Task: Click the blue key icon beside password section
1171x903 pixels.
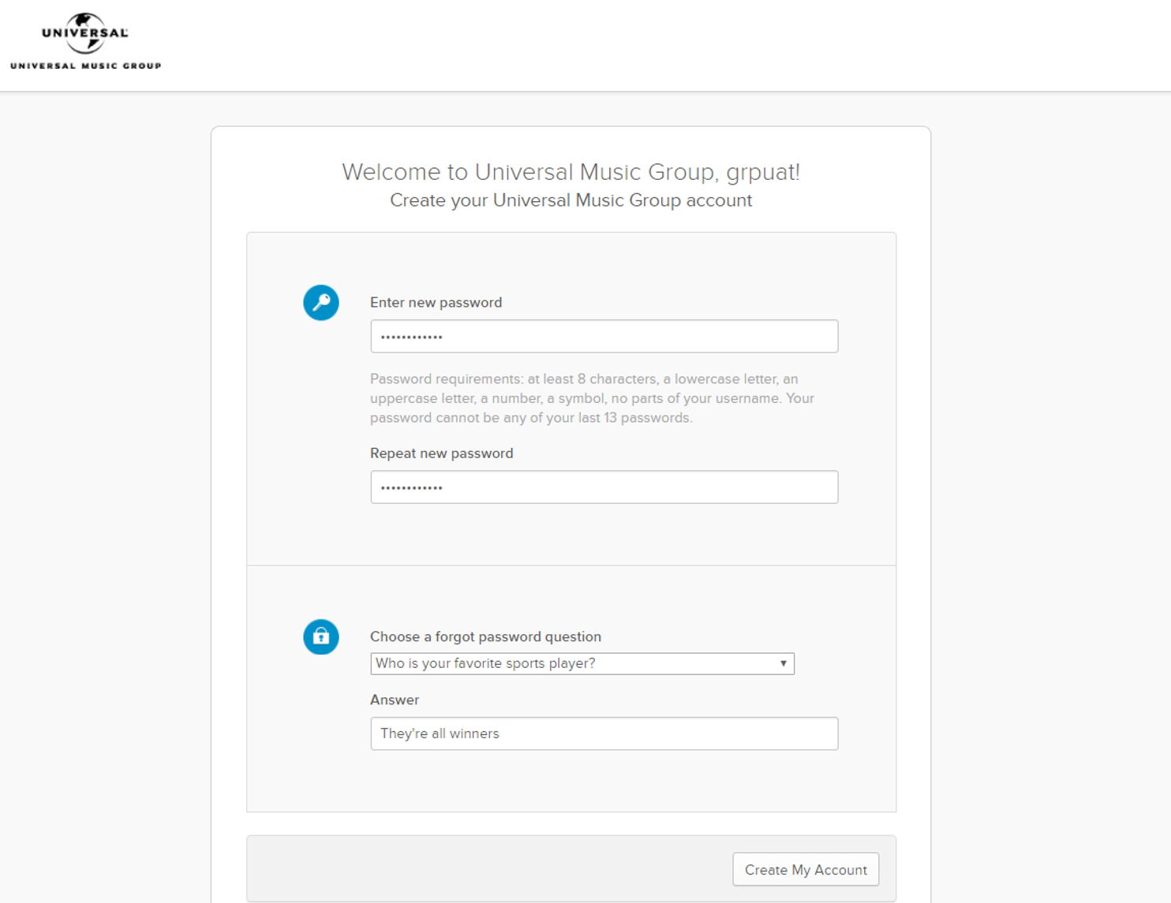Action: [321, 302]
